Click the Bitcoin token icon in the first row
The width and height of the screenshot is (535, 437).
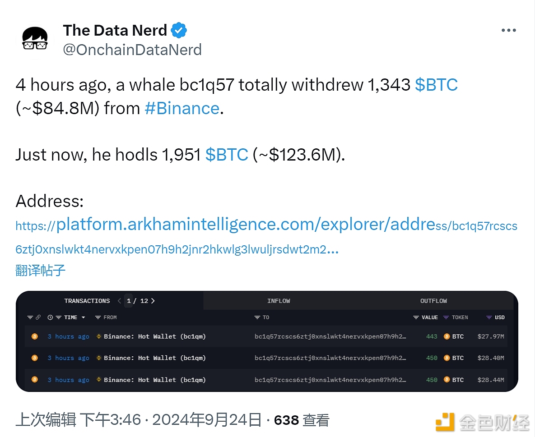tap(446, 336)
